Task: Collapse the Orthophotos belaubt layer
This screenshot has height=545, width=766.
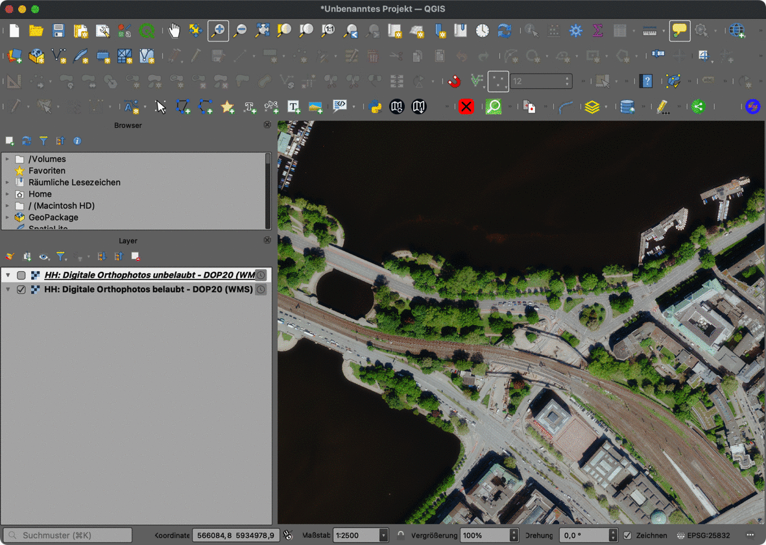Action: tap(8, 289)
